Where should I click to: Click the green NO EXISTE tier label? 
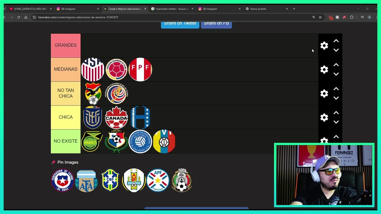(x=65, y=141)
